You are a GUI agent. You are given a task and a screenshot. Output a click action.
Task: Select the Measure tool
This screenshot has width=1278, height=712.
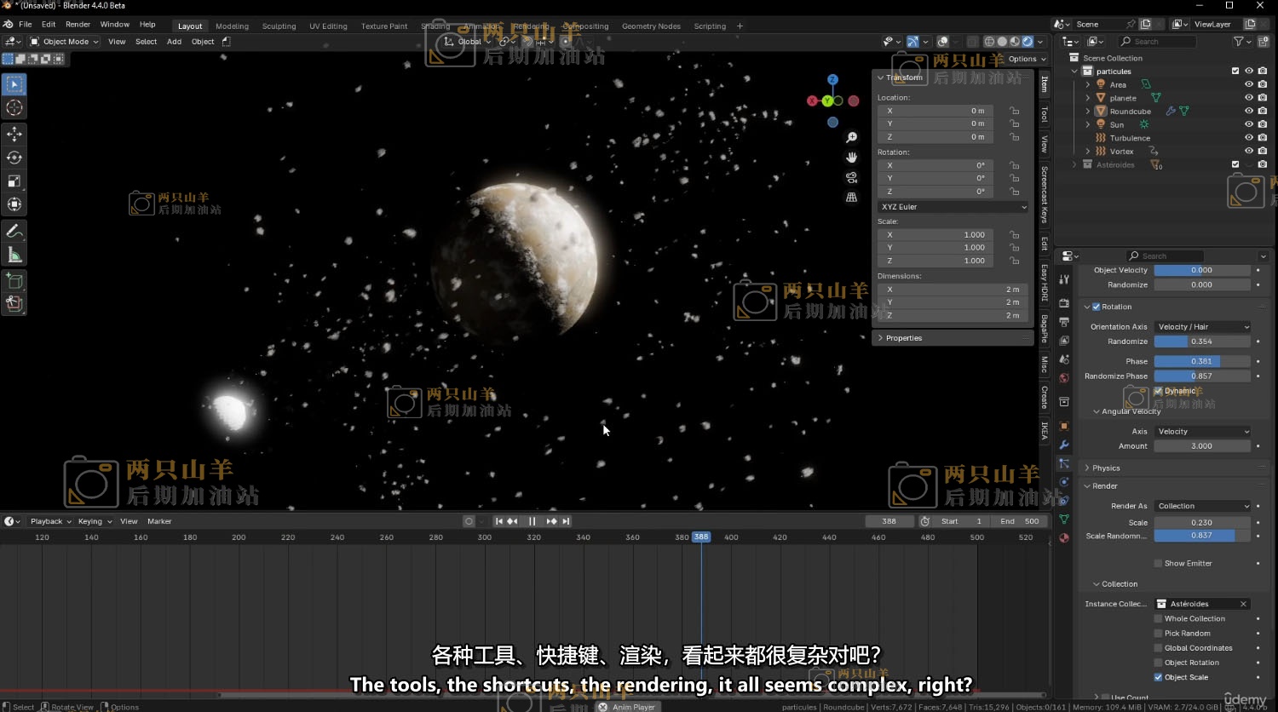point(14,255)
